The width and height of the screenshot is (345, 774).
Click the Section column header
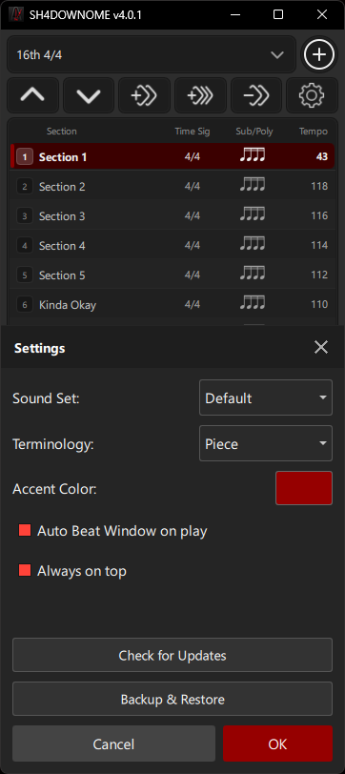click(61, 132)
